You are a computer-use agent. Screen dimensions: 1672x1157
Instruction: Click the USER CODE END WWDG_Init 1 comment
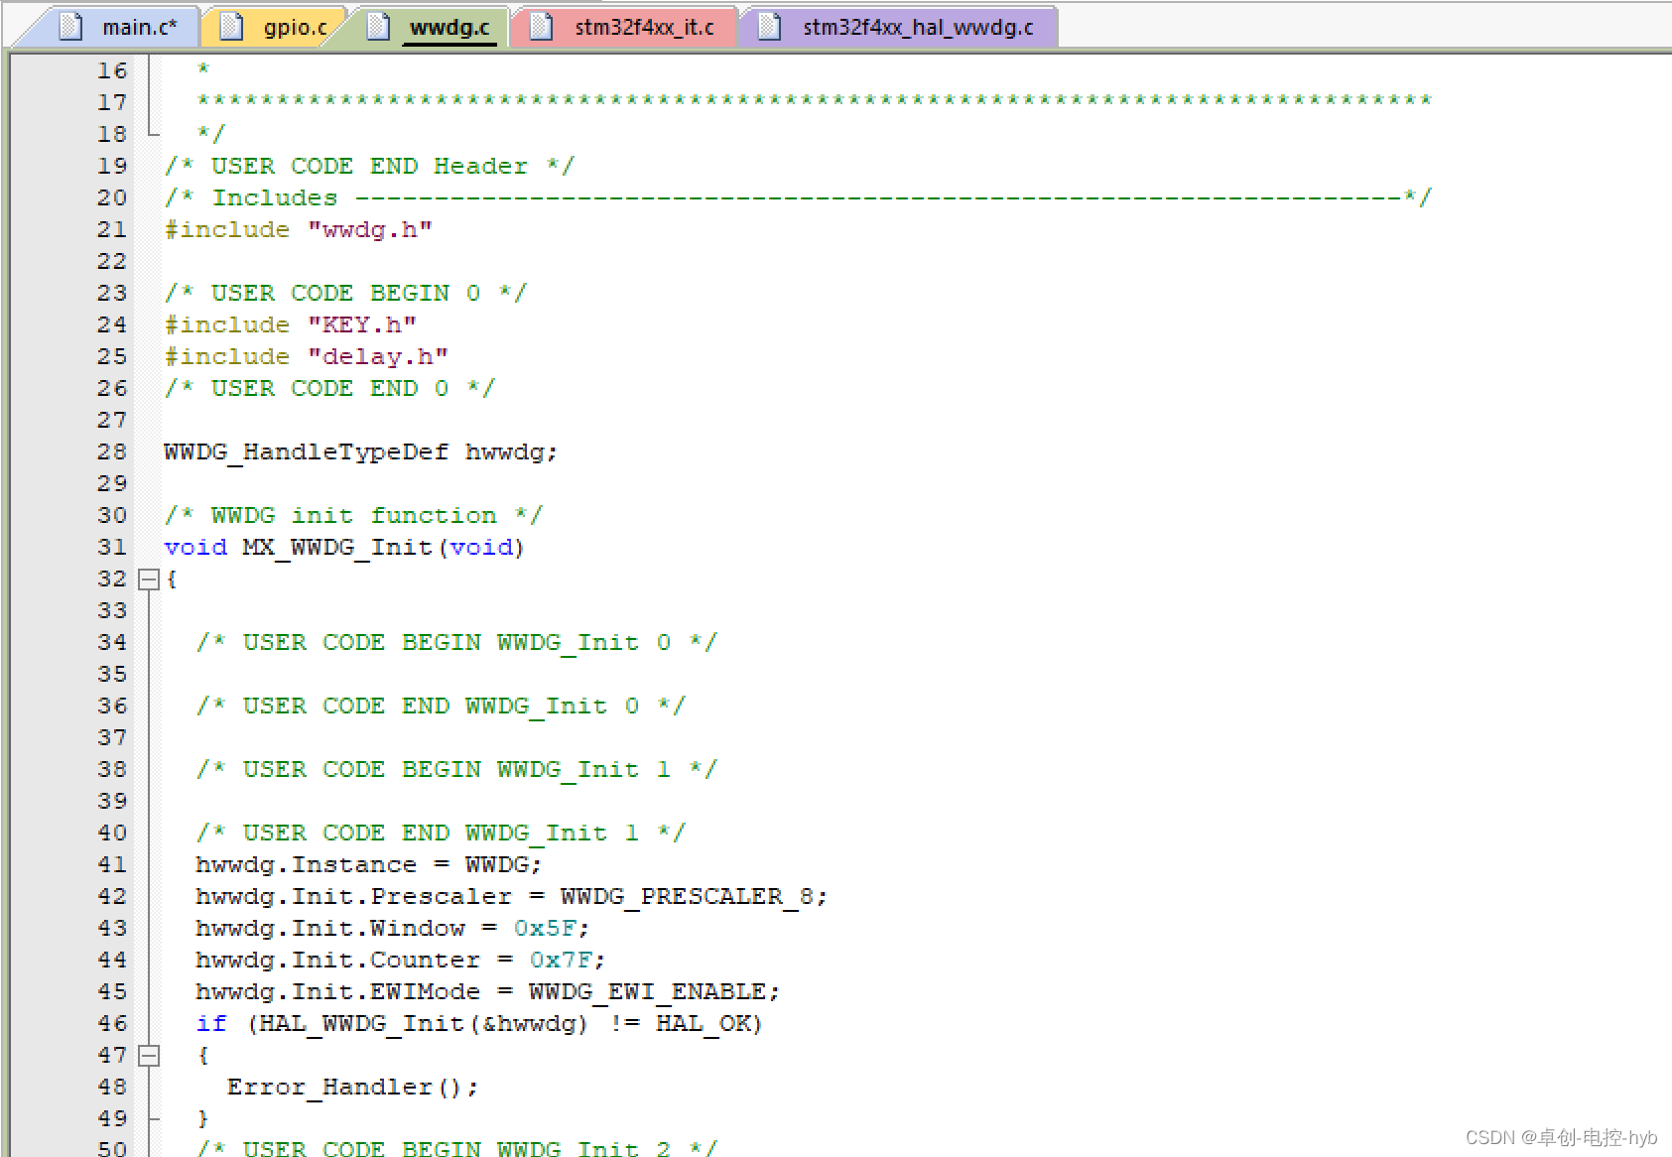(441, 834)
